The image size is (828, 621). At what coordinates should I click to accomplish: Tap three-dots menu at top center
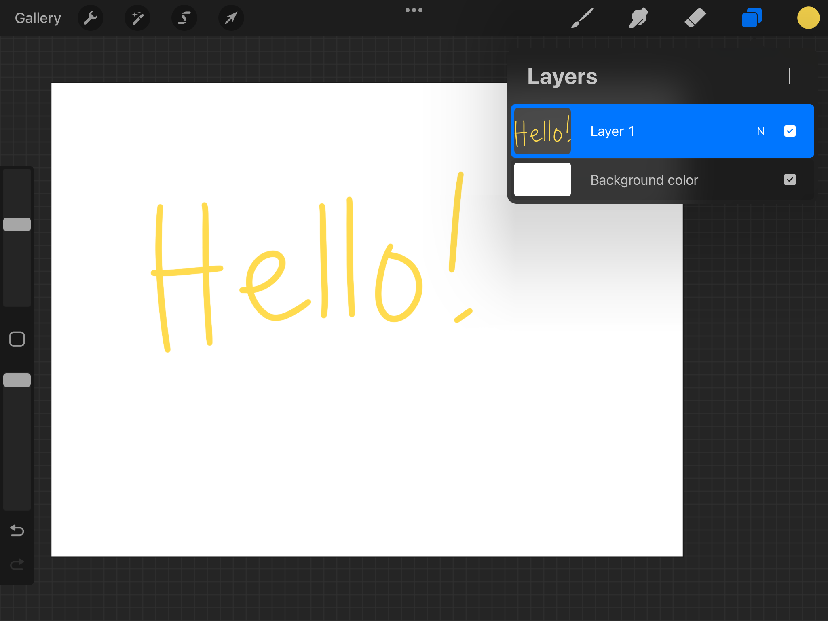414,10
